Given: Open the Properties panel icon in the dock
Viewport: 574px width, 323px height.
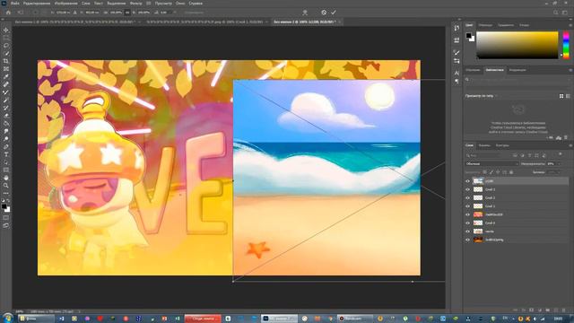Looking at the screenshot, I should point(457,39).
